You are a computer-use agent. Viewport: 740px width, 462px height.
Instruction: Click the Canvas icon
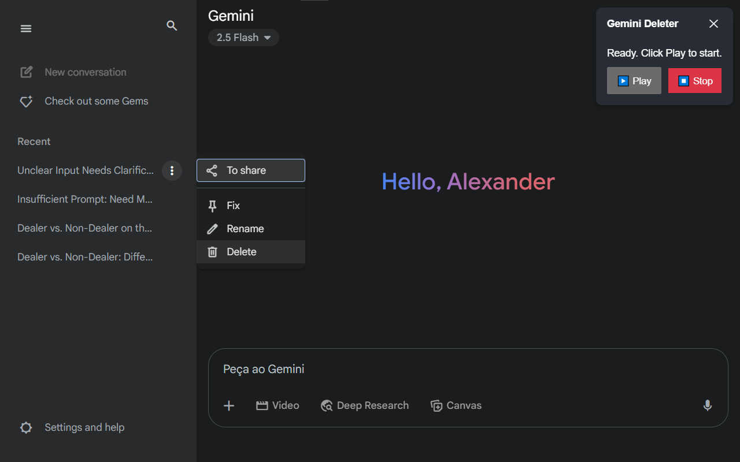[x=436, y=405]
